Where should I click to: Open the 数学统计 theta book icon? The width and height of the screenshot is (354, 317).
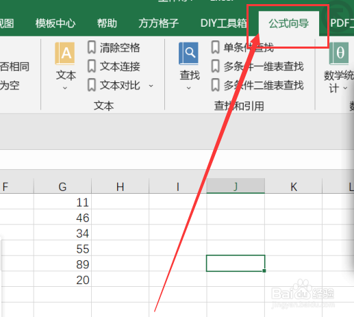pos(339,53)
